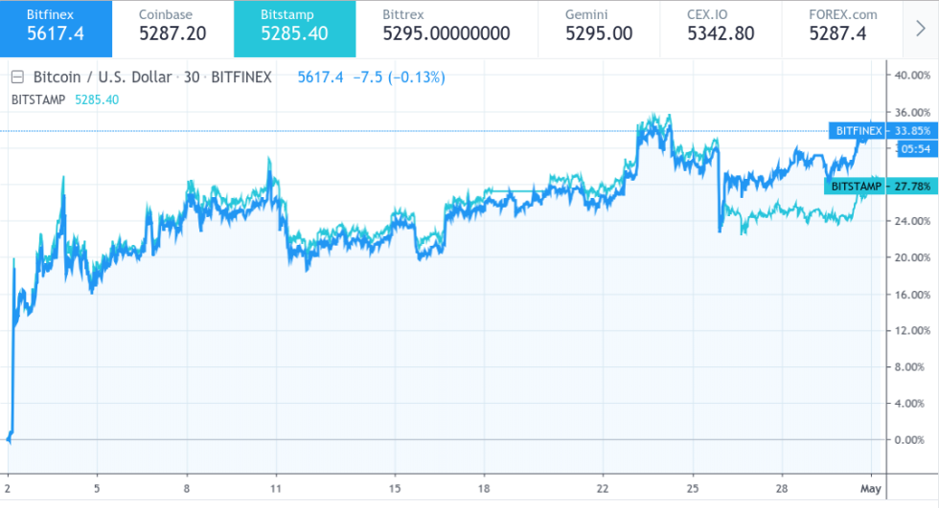Image resolution: width=939 pixels, height=508 pixels.
Task: Click the BITSTAMP comparison legend label
Action: [38, 99]
